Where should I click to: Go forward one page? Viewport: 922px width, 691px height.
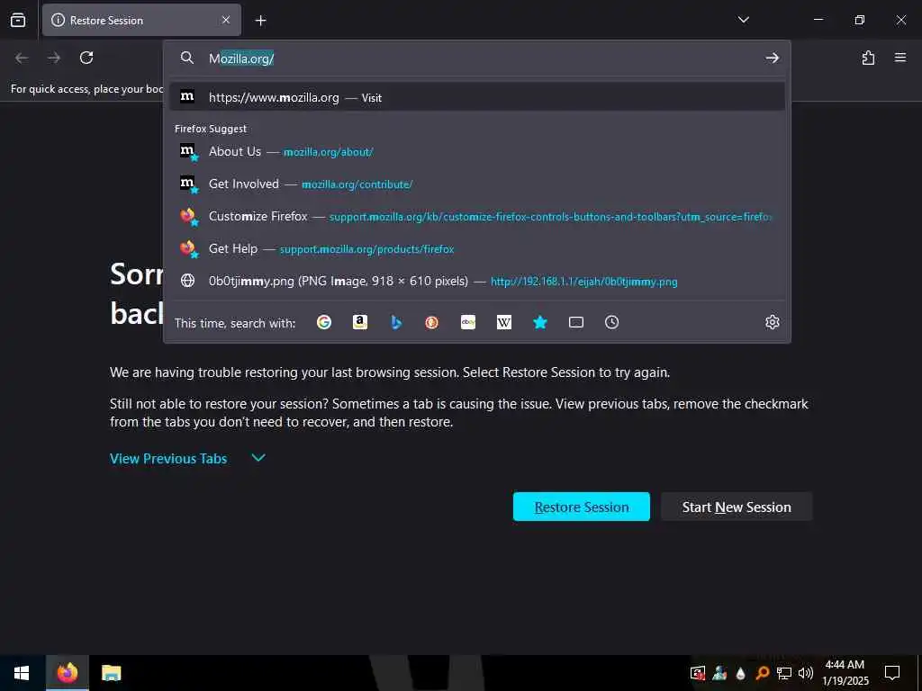[54, 58]
